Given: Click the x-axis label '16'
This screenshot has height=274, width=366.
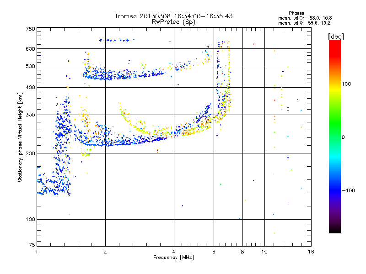Looking at the screenshot, I should 311,252.
